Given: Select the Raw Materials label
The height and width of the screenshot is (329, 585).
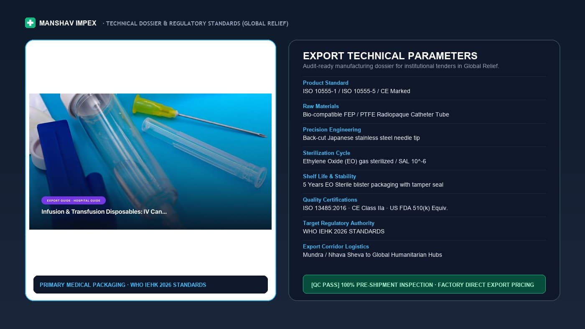Looking at the screenshot, I should (x=321, y=106).
